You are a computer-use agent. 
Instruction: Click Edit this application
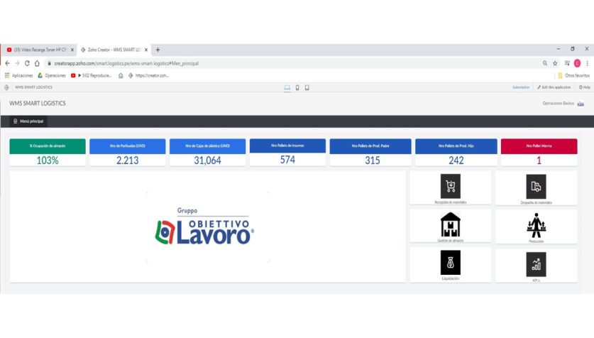tap(554, 87)
